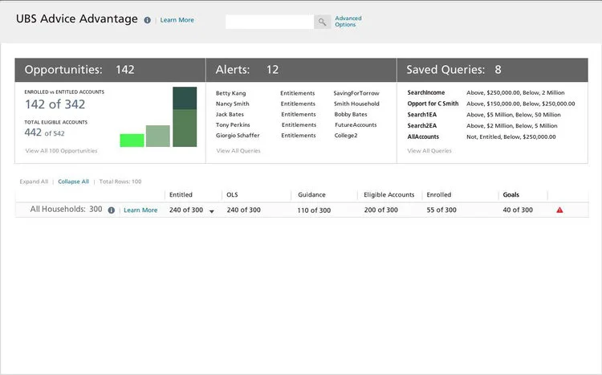Click the Guidance value 110 of 300
Image resolution: width=602 pixels, height=375 pixels.
pos(314,210)
